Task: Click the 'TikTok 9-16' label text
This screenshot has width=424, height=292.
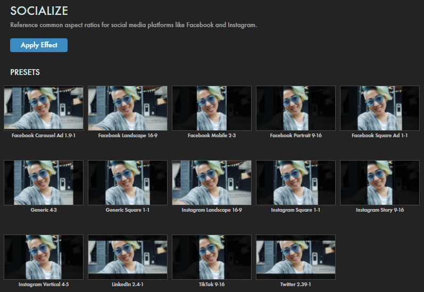Action: [x=212, y=285]
